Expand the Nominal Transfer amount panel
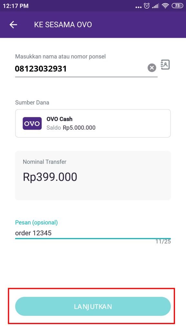 [93, 175]
